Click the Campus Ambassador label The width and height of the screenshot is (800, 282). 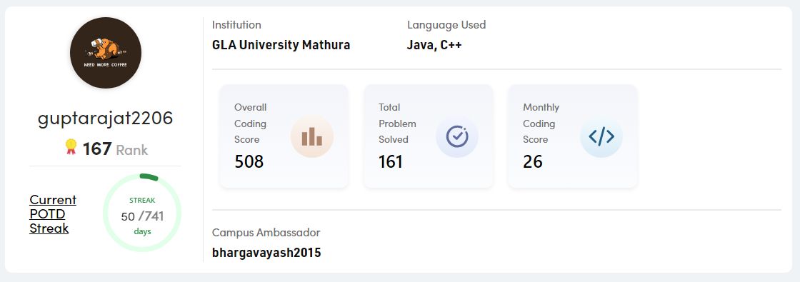pos(266,233)
